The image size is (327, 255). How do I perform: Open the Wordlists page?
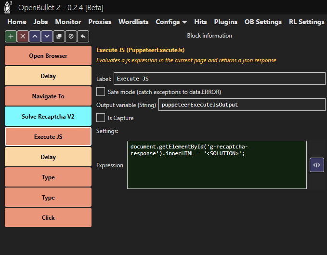(133, 22)
